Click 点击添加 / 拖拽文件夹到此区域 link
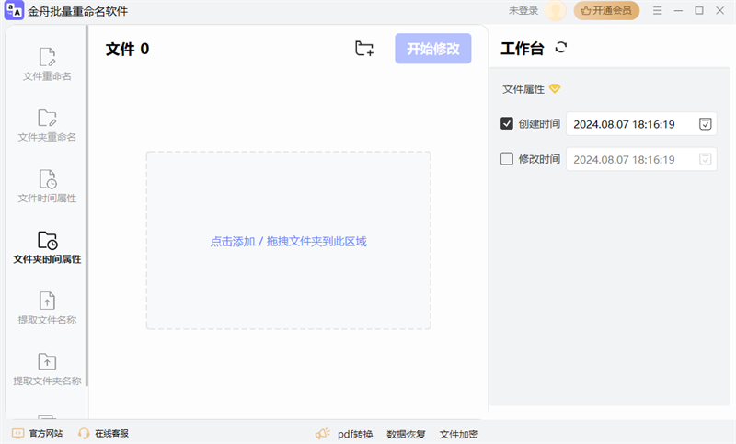 288,242
